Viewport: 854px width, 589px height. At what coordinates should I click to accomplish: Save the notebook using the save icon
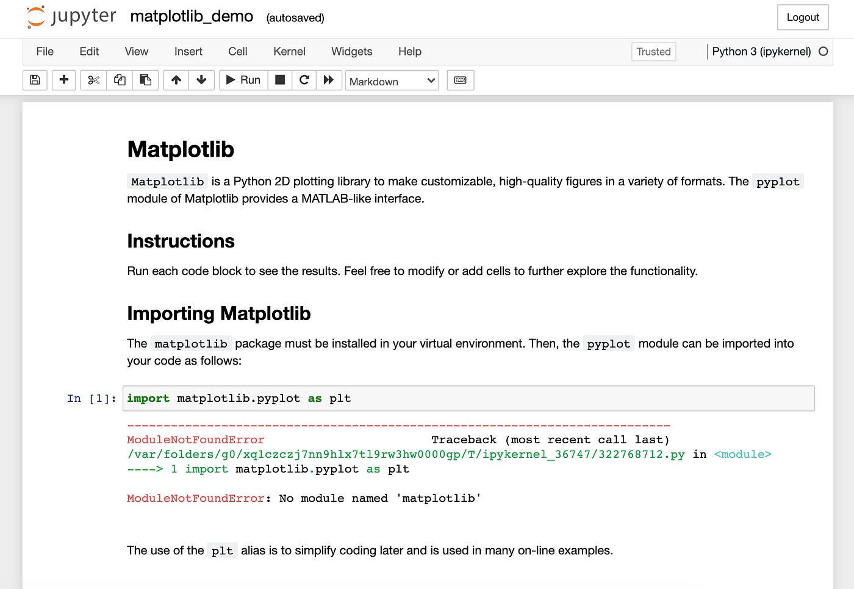35,80
